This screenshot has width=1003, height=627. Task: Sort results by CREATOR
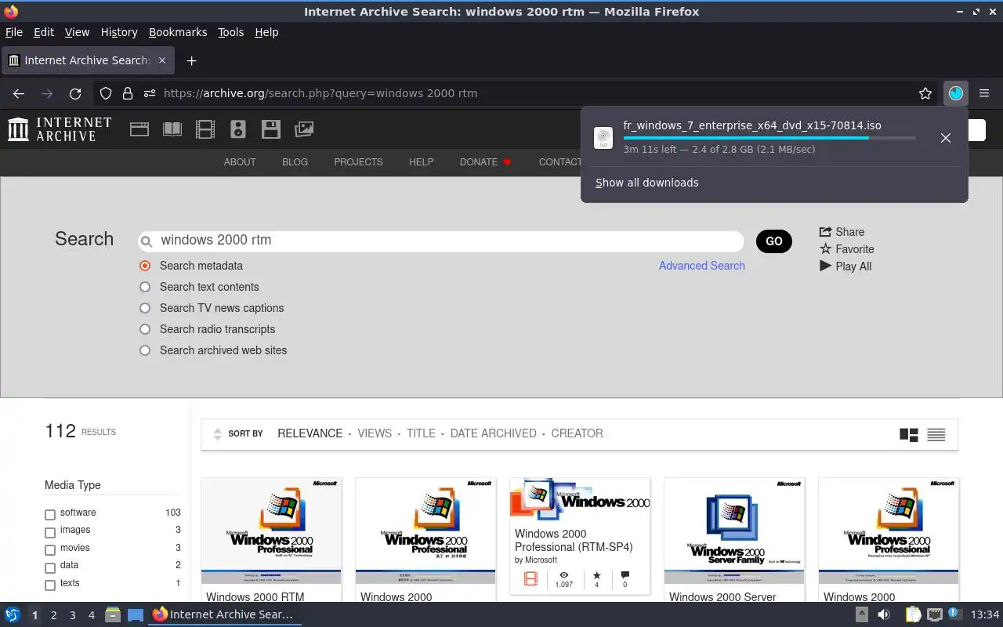[x=577, y=433]
